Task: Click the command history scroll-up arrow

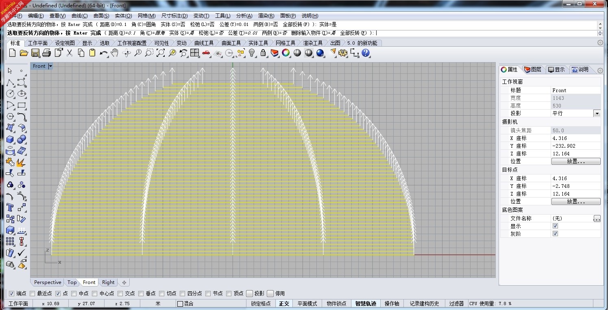Action: (600, 24)
